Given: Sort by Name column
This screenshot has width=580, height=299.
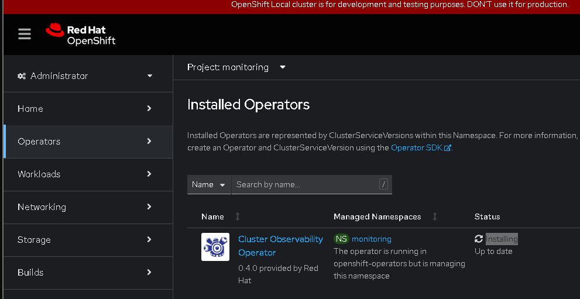Looking at the screenshot, I should click(x=221, y=216).
